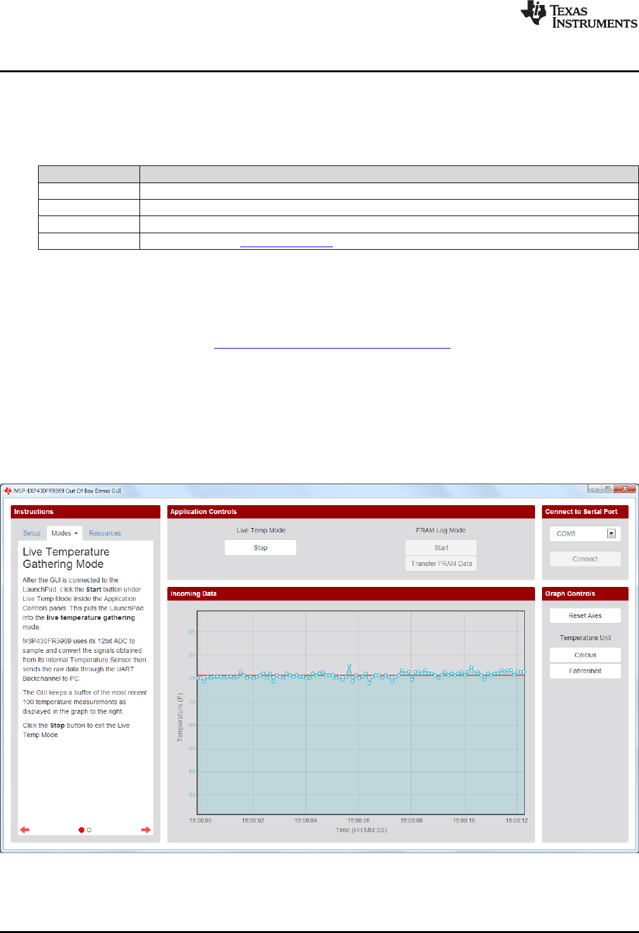Click the Connect to Serial Port header
Viewport: 639px width, 933px height.
585,512
